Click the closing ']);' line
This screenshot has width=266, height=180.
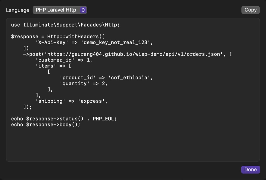pyautogui.click(x=28, y=107)
